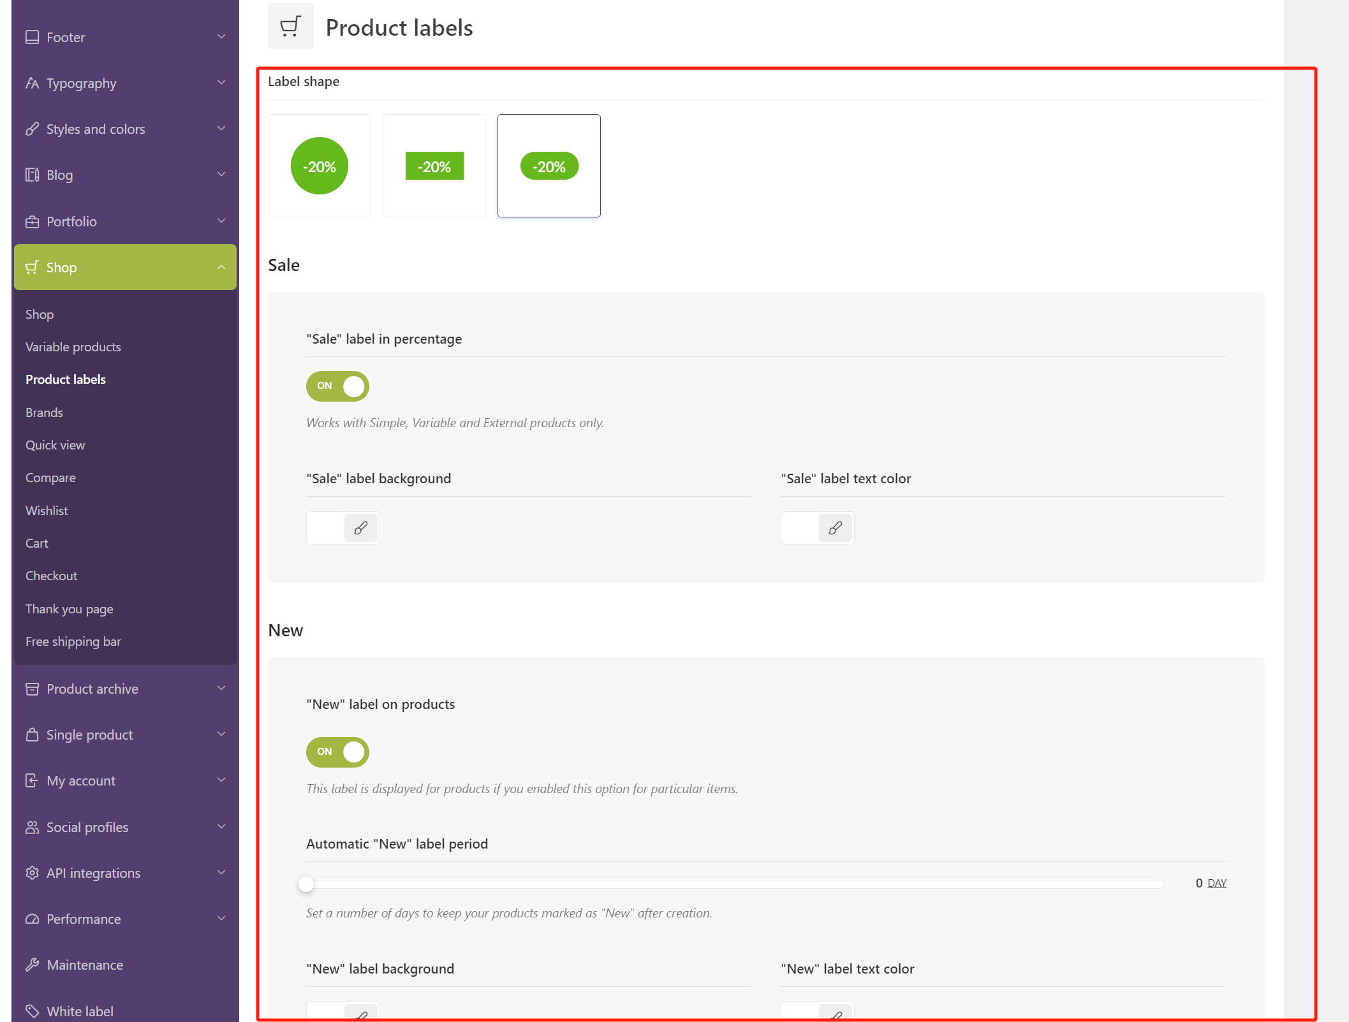Click the Typography sidebar icon
Viewport: 1349px width, 1022px height.
32,83
